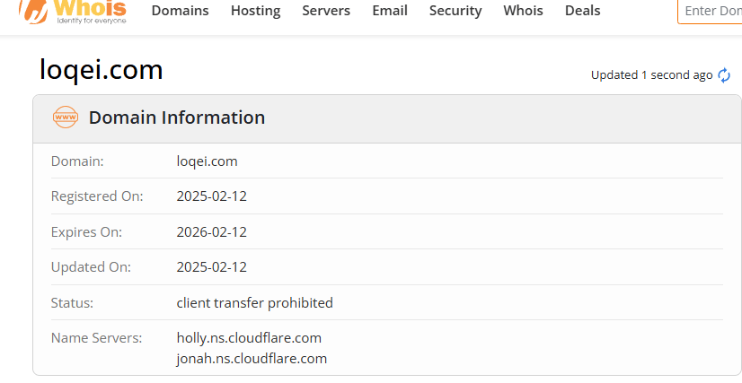Open the Hosting menu
This screenshot has height=383, width=742.
[x=255, y=11]
